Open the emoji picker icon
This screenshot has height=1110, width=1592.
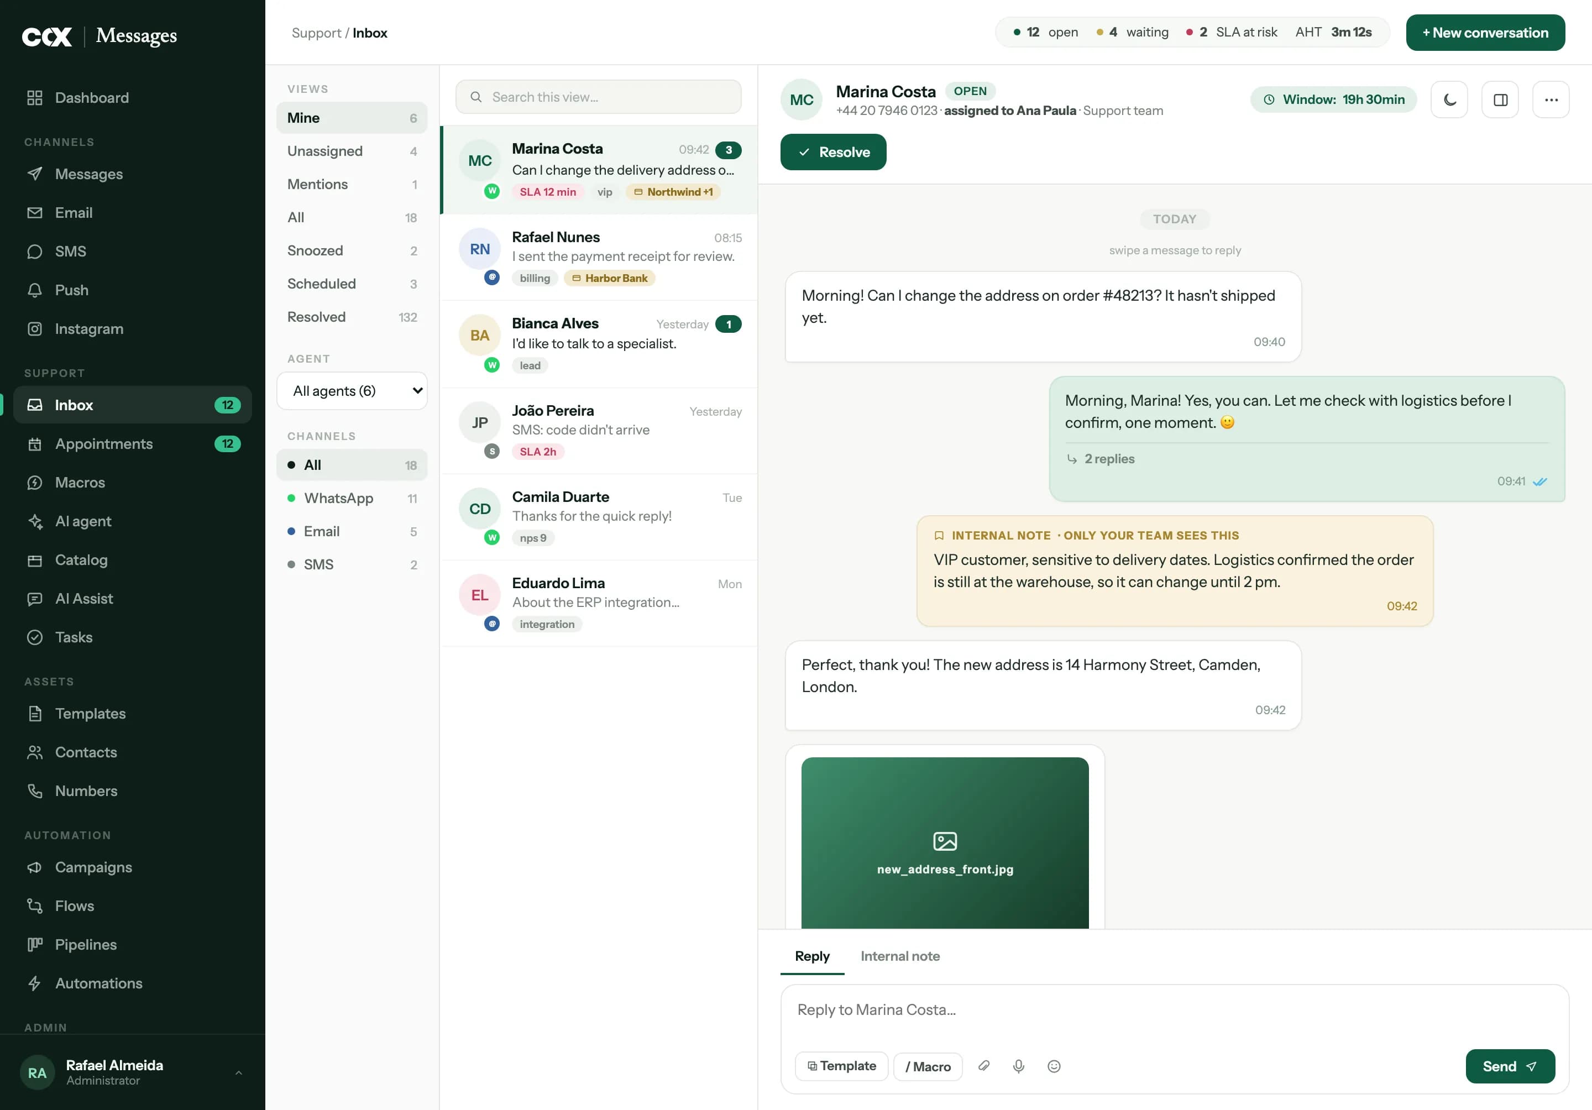point(1054,1066)
